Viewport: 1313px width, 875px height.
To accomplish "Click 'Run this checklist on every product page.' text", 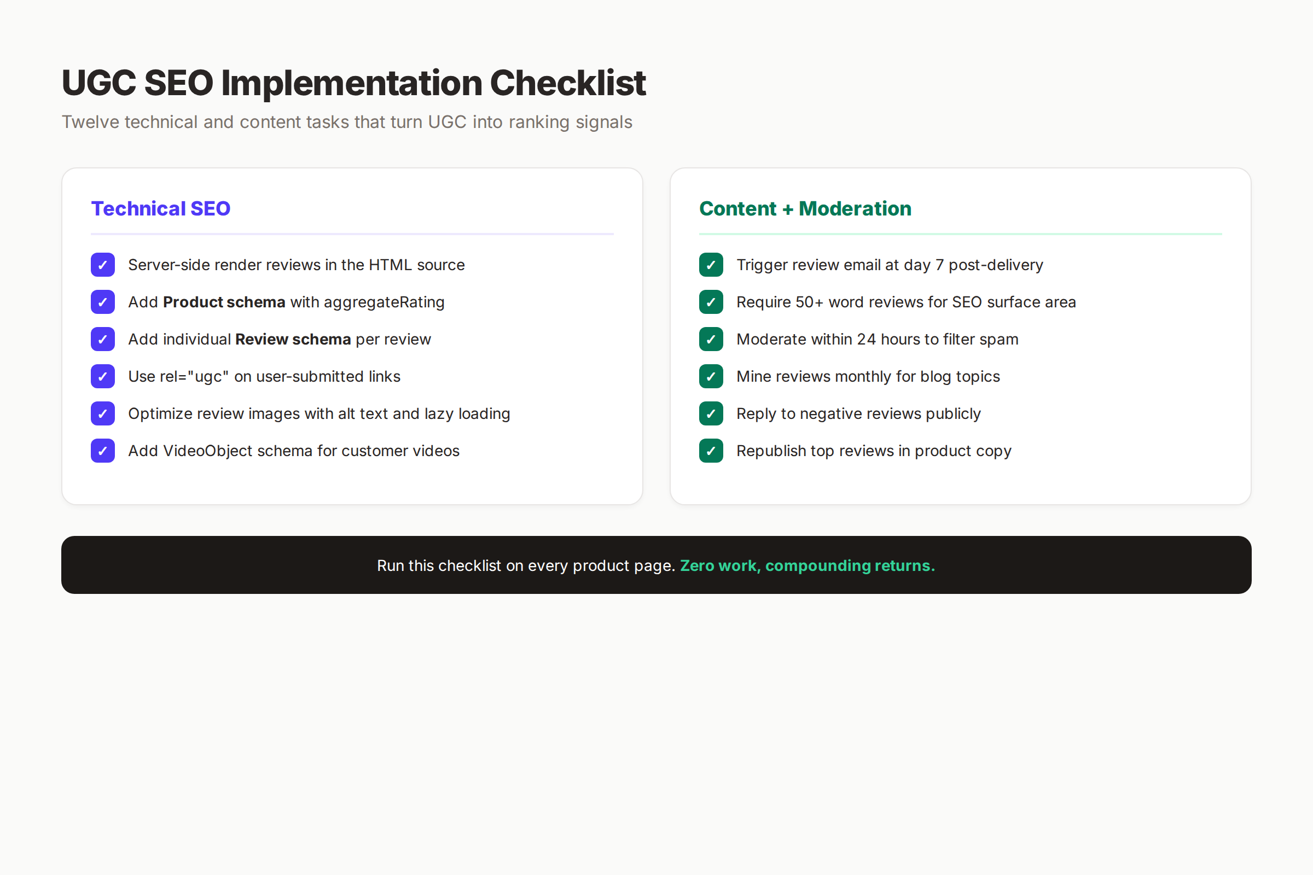I will pos(526,566).
